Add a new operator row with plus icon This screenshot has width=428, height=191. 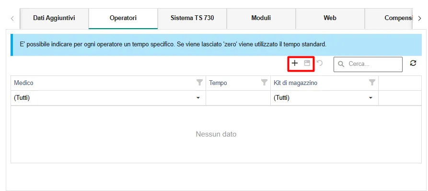tap(295, 64)
